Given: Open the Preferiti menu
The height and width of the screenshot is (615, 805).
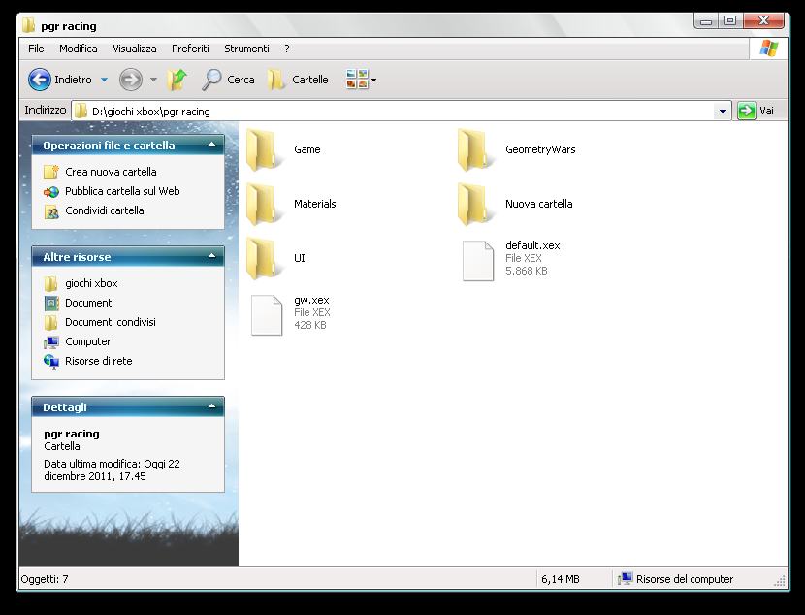Looking at the screenshot, I should coord(190,49).
